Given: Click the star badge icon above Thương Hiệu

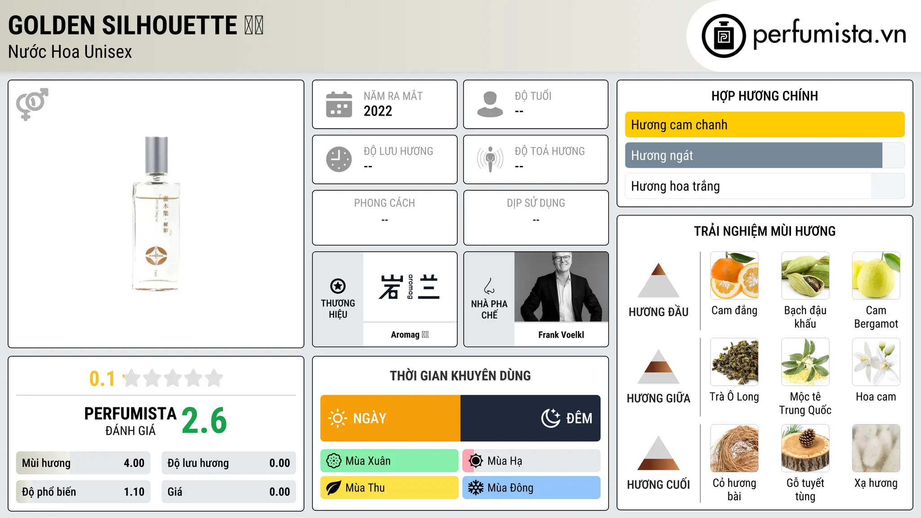Looking at the screenshot, I should click(338, 286).
